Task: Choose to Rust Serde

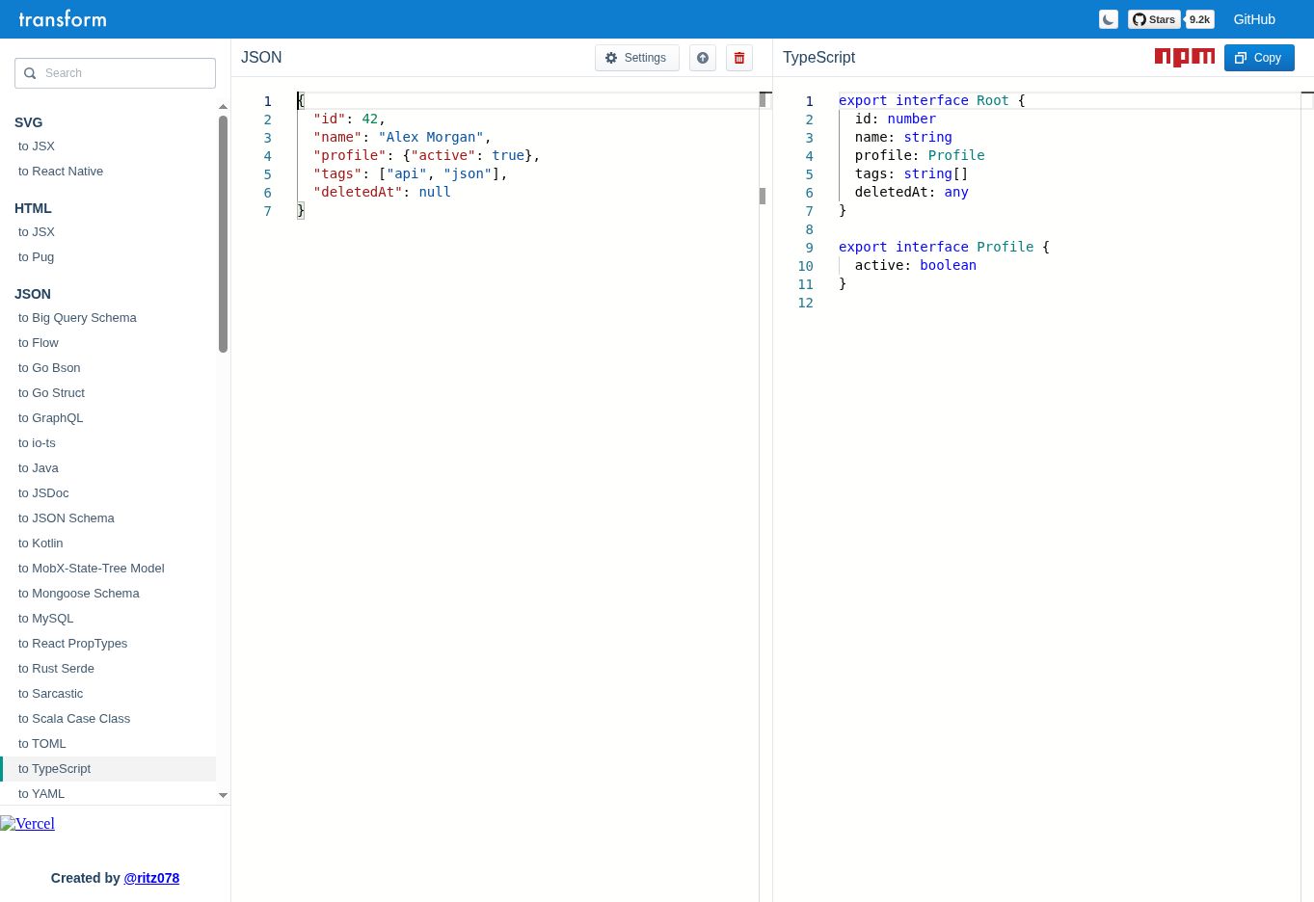Action: [108, 669]
